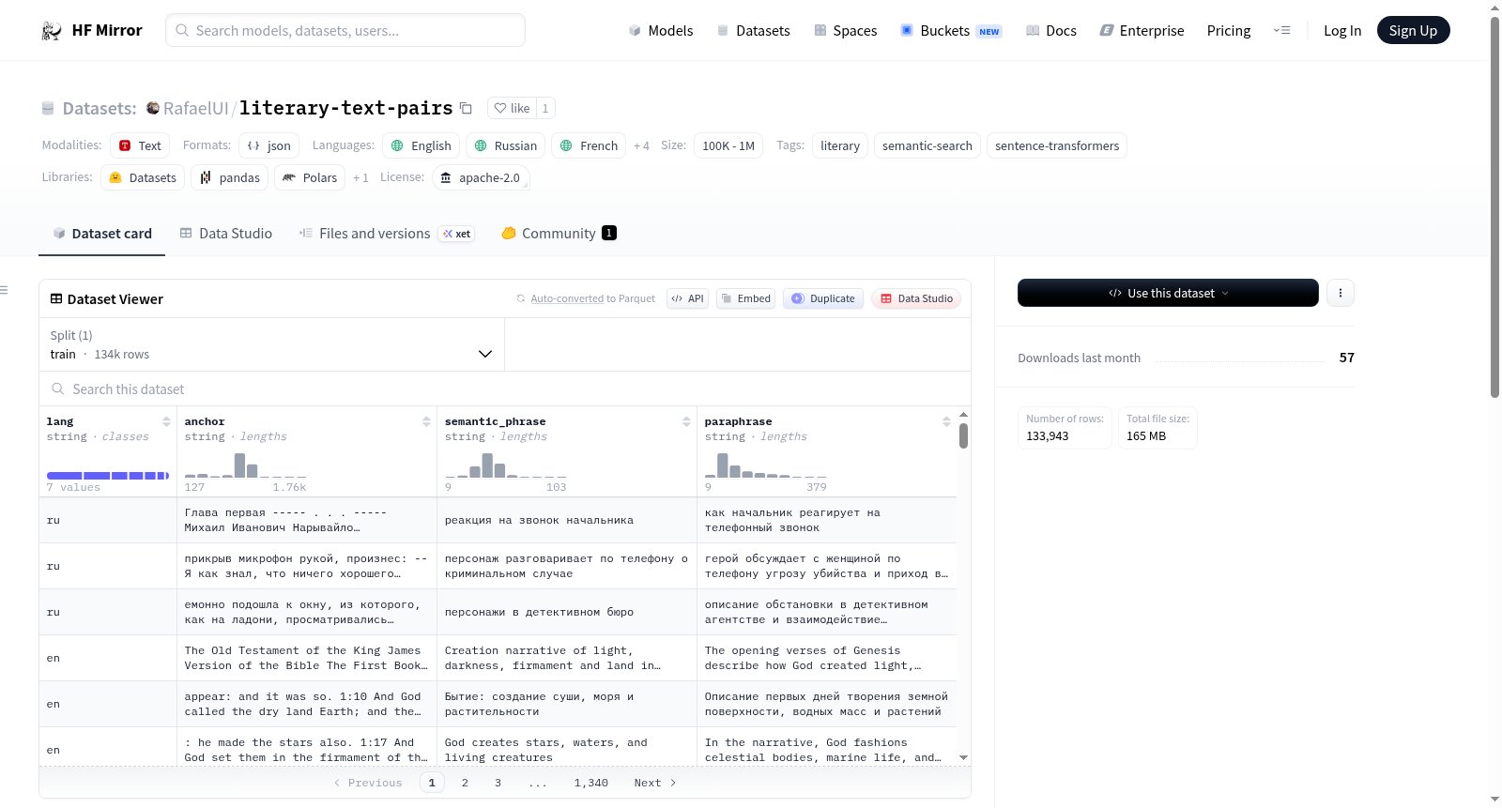
Task: Open the Datasets navigation item
Action: [x=753, y=31]
